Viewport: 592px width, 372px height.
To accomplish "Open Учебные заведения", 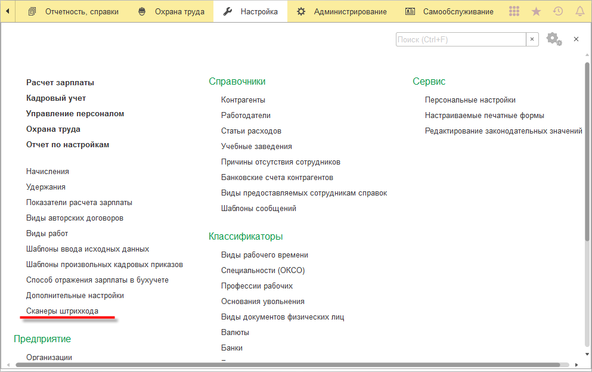I will (x=256, y=147).
